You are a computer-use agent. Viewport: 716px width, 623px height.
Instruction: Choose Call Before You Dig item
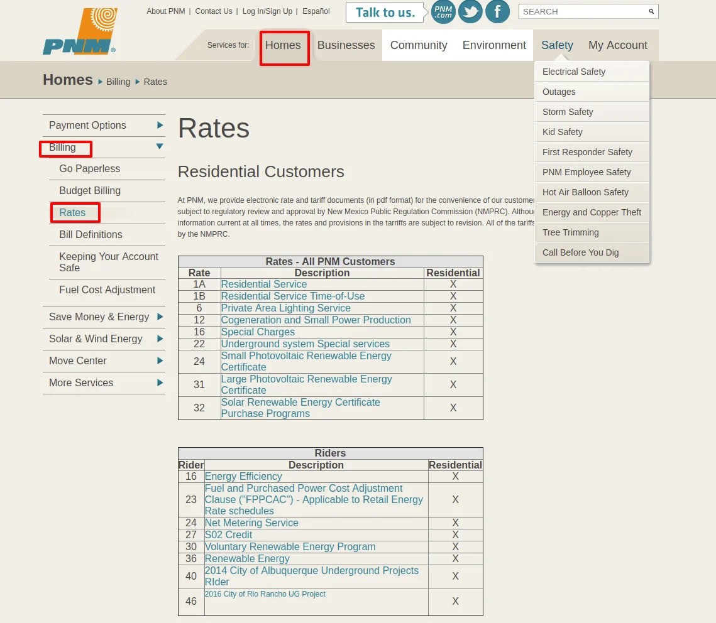(592, 252)
